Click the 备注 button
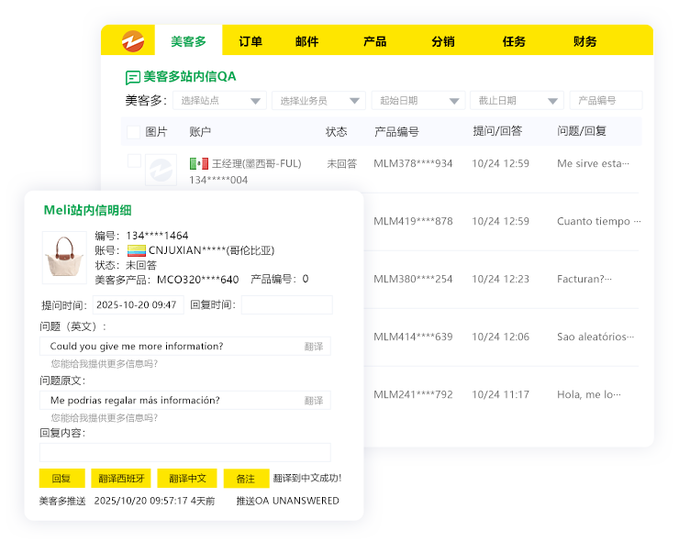This screenshot has height=541, width=679. (x=245, y=478)
